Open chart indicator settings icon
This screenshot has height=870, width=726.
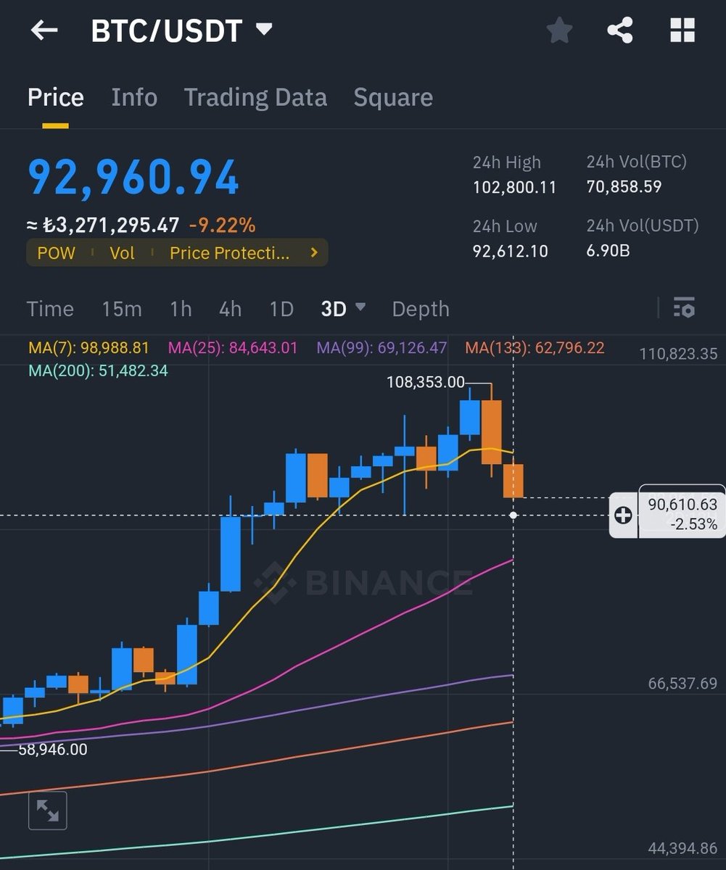[684, 307]
